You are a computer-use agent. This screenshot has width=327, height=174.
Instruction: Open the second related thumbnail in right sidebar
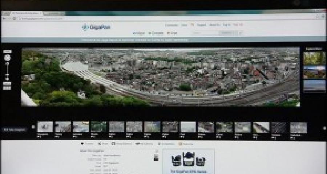(x=314, y=72)
